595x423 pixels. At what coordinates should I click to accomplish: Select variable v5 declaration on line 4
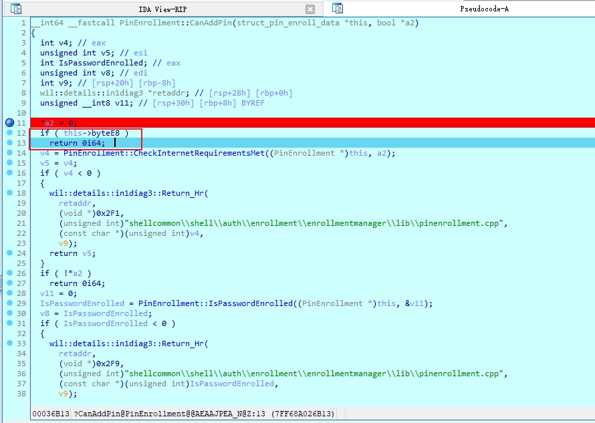(105, 53)
